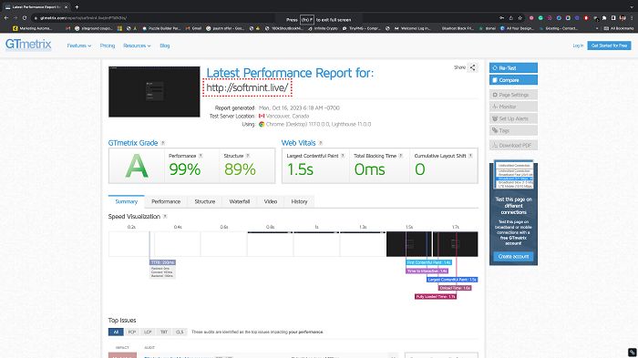Click 99% Performance score
The image size is (638, 358).
(x=185, y=169)
